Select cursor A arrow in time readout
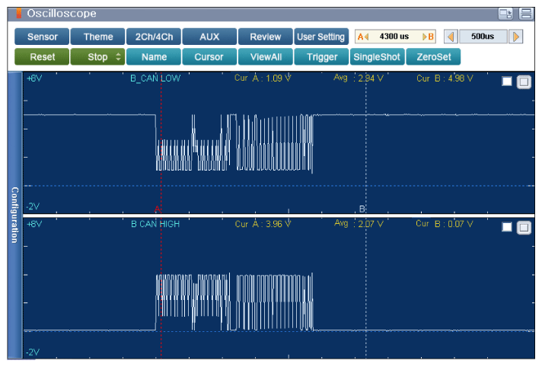The width and height of the screenshot is (542, 367). pos(363,37)
